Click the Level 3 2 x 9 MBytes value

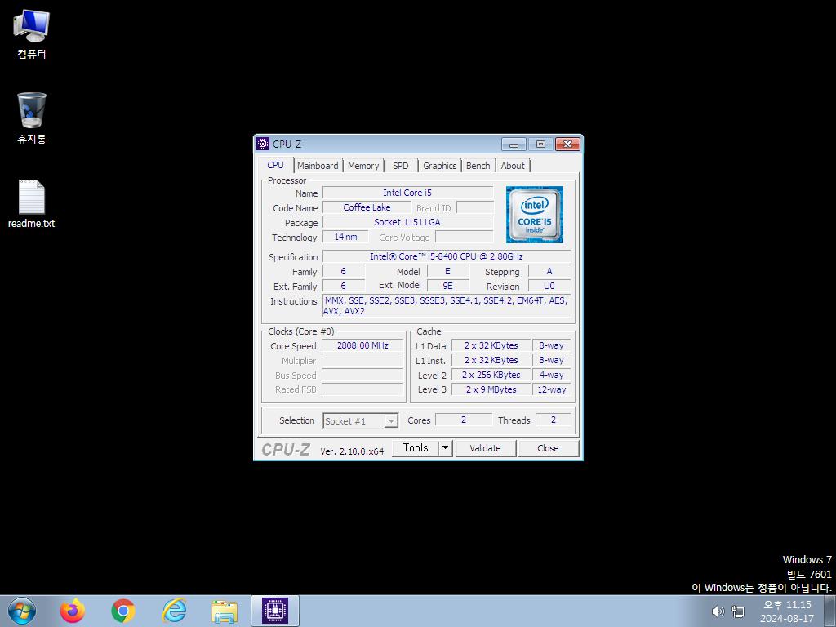491,389
